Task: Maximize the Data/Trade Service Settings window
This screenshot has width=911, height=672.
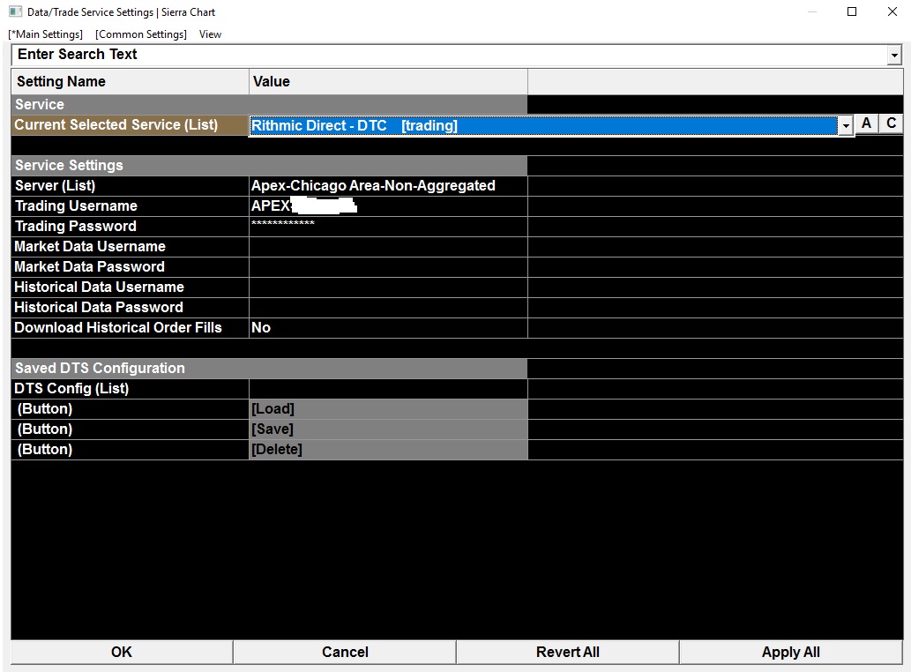Action: tap(852, 11)
